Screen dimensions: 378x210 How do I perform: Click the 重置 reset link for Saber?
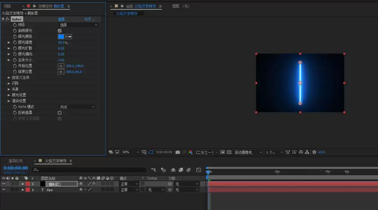pos(61,19)
